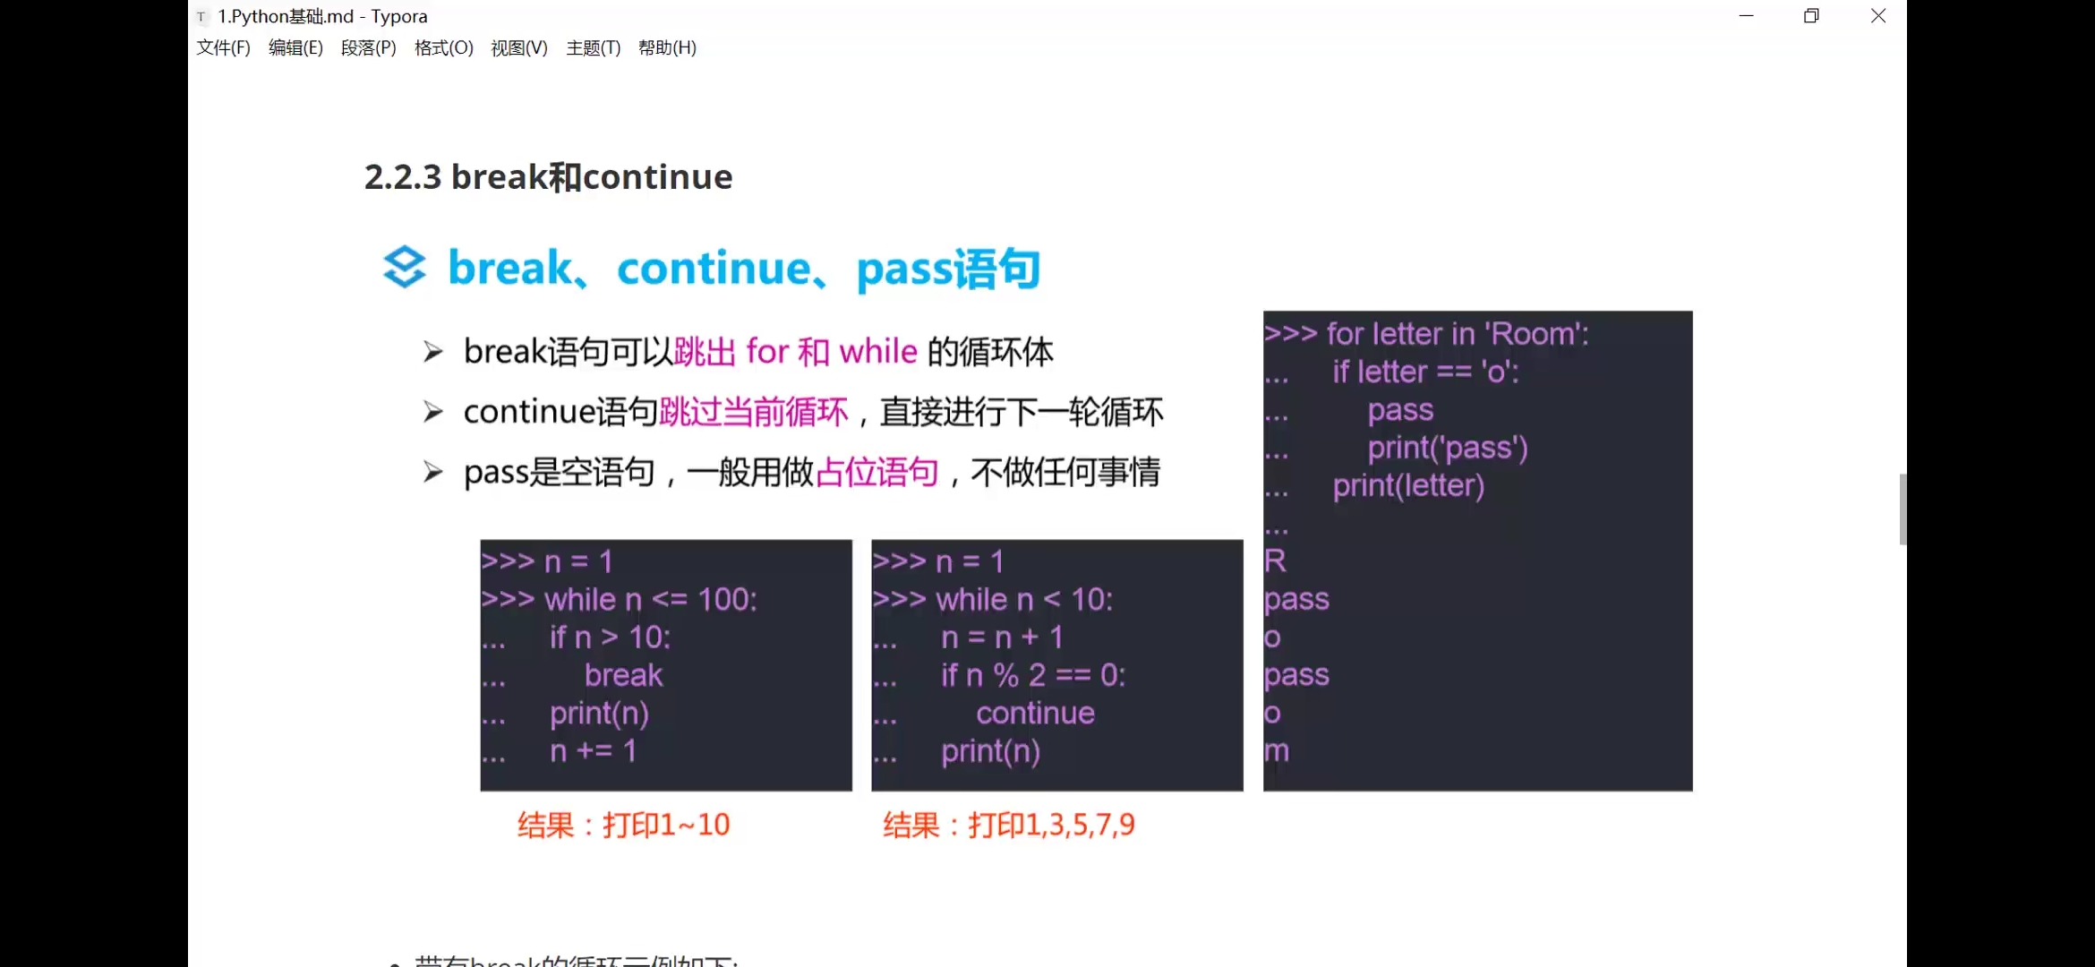Viewport: 2095px width, 967px height.
Task: Close the Typora window
Action: 1878,16
